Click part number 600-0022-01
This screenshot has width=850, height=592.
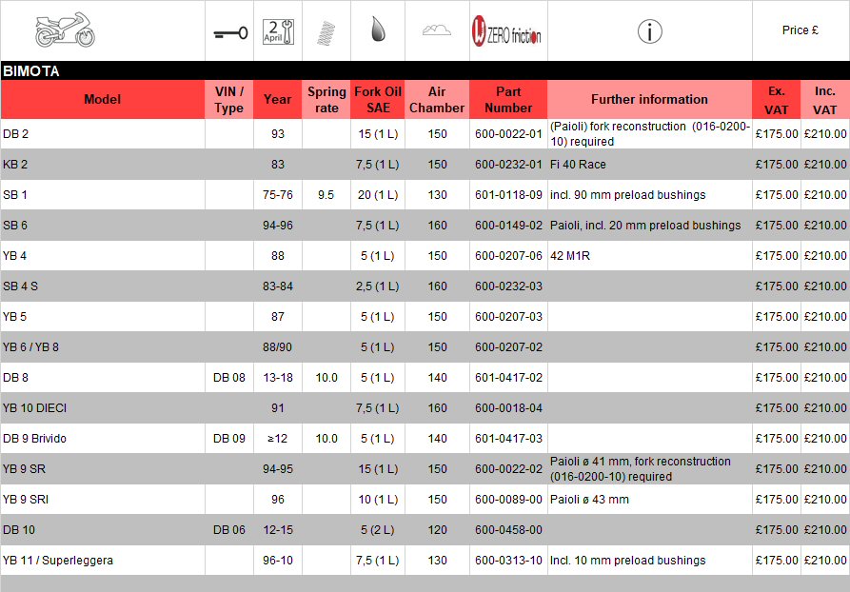pos(508,134)
